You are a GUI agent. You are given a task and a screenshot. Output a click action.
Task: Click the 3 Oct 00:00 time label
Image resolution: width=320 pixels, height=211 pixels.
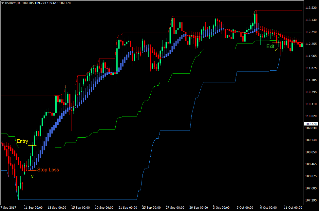point(221,208)
